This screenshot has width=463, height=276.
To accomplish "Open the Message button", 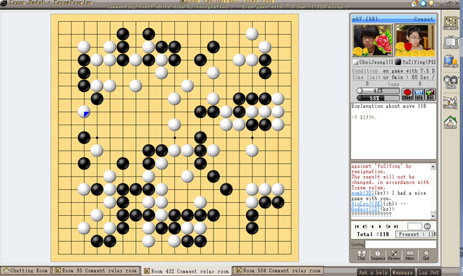I will pyautogui.click(x=402, y=272).
